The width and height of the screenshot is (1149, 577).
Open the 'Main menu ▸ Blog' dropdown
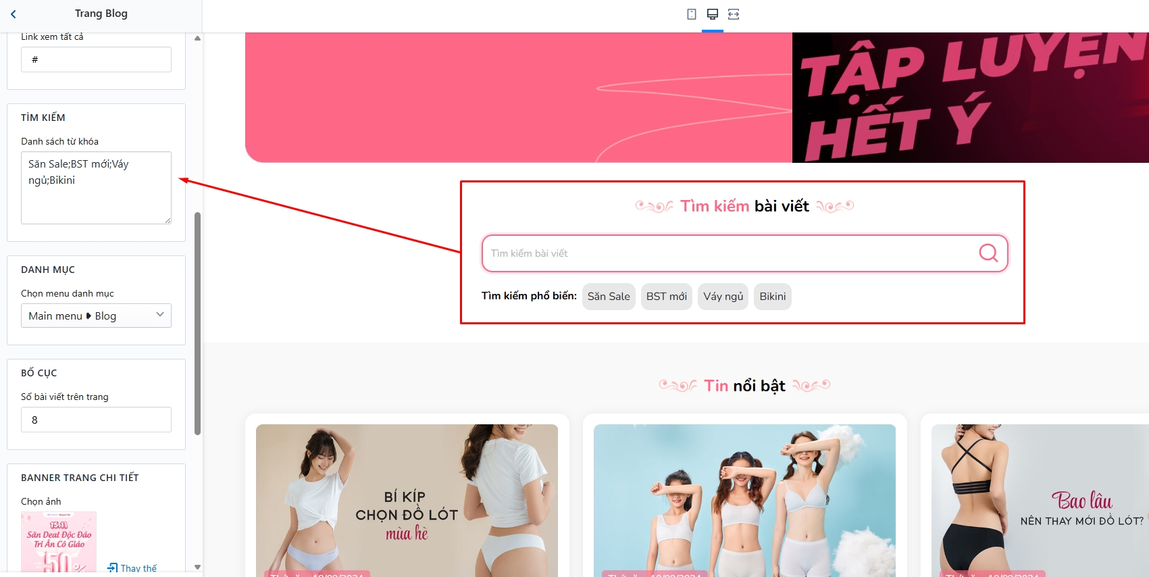96,316
